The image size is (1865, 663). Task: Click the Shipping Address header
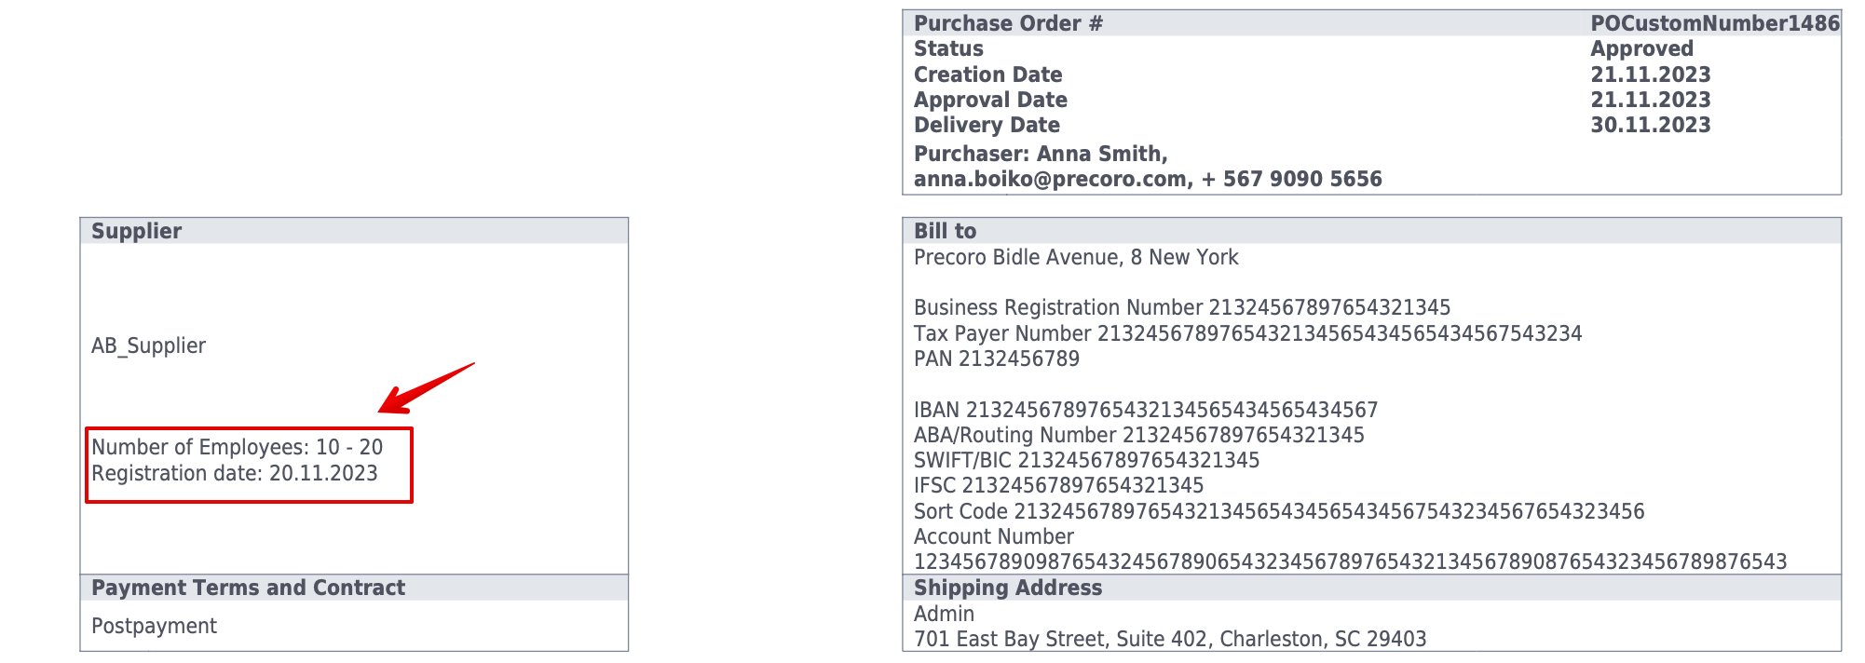[1007, 588]
